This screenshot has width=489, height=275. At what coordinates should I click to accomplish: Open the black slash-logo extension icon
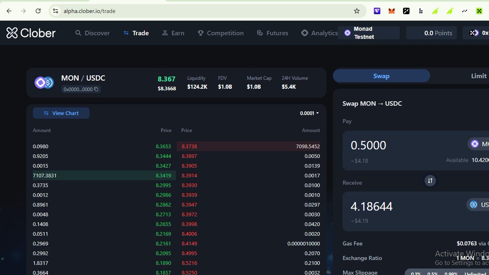coord(406,11)
